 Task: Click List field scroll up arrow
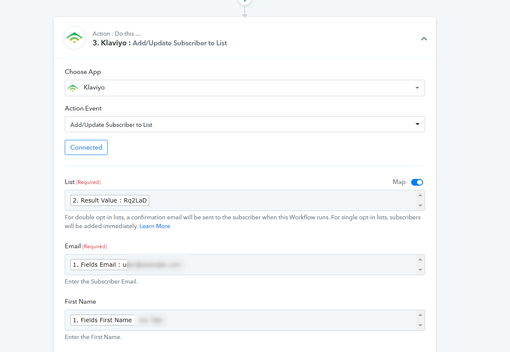[420, 195]
